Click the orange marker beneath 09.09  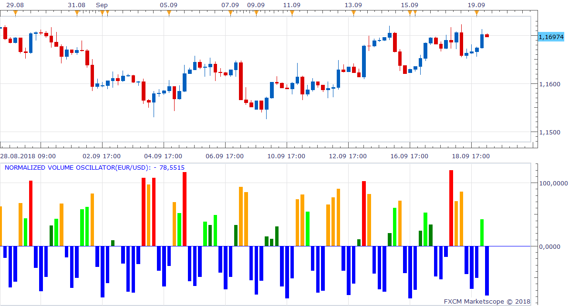pos(256,13)
